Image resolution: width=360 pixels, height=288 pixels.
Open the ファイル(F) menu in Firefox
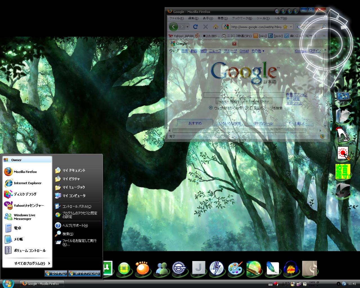(176, 18)
